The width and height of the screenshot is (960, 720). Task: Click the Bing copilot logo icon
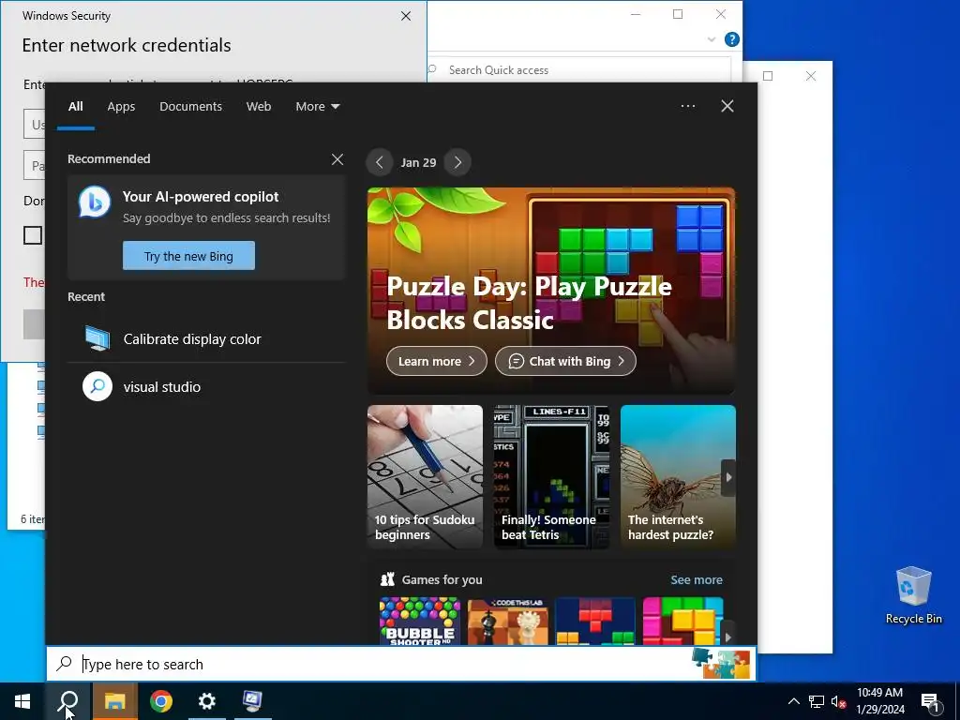point(95,202)
